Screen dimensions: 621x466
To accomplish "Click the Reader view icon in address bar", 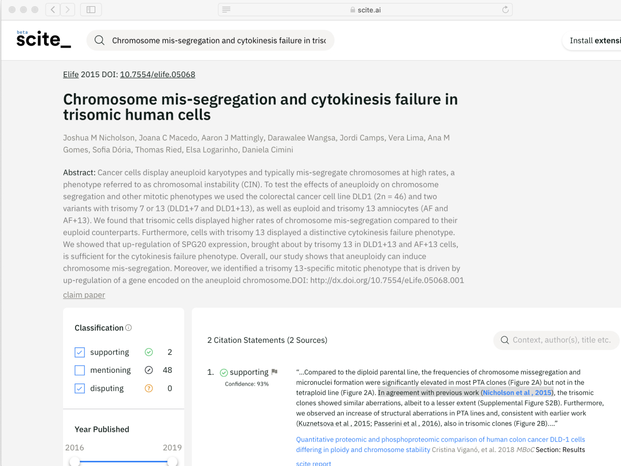I will point(226,9).
